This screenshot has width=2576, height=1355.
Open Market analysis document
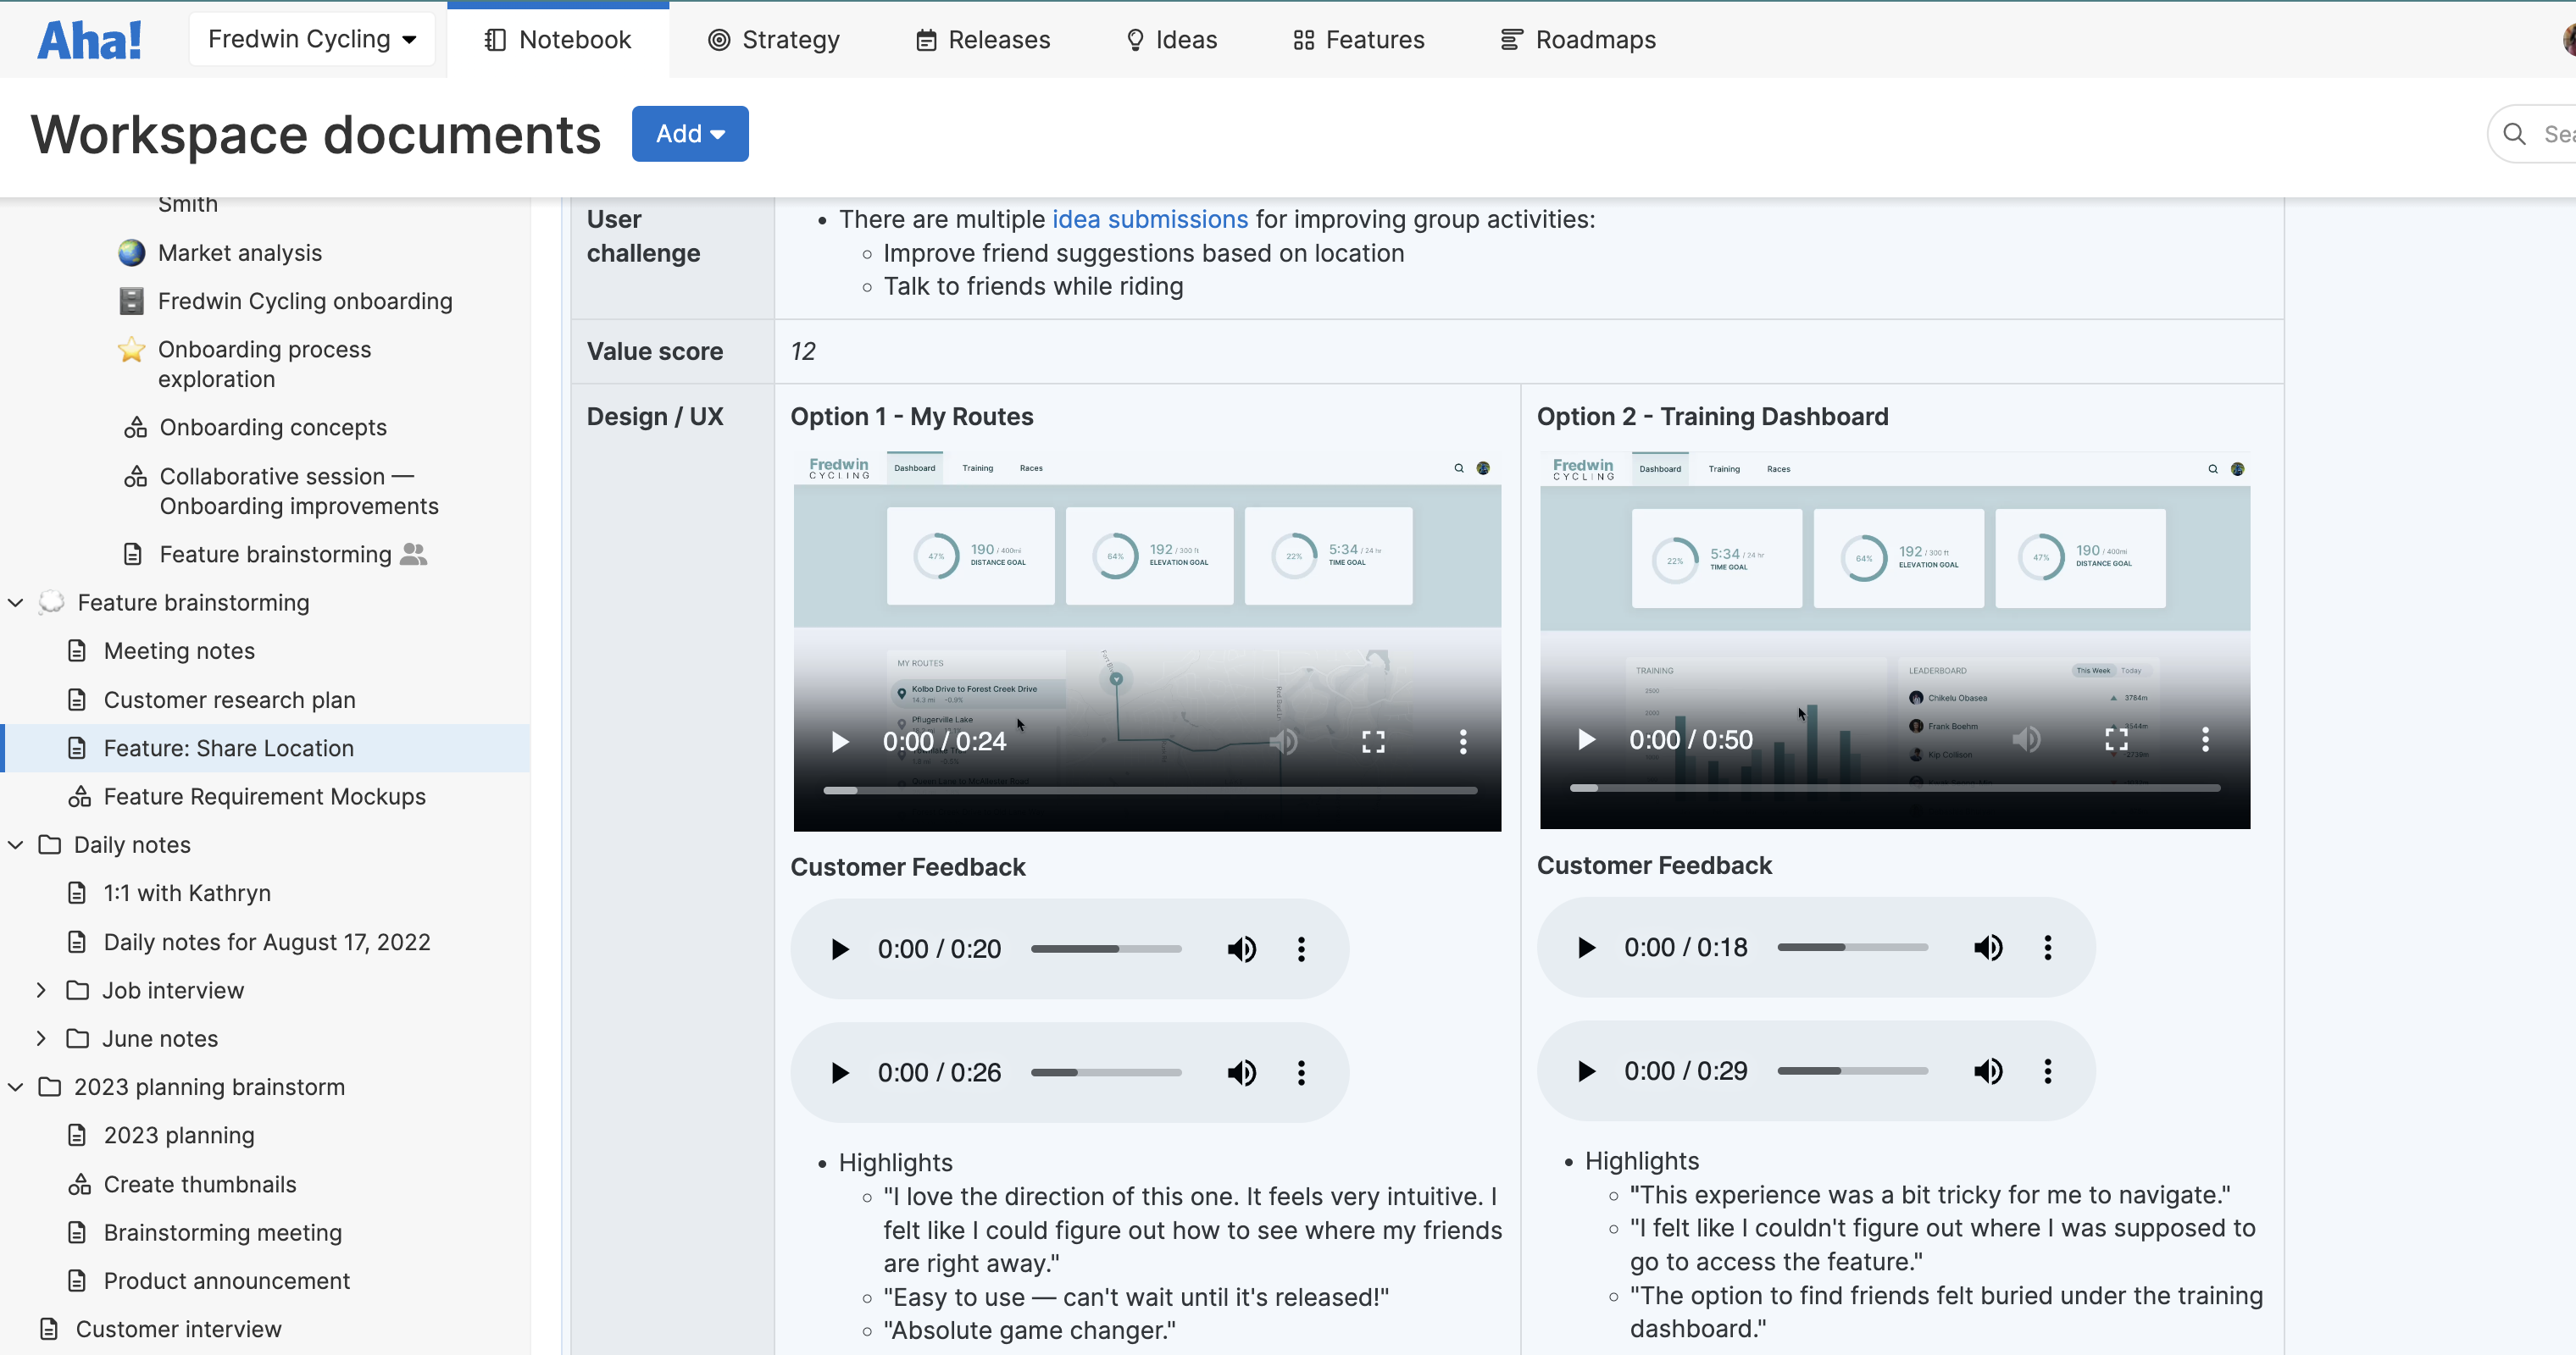tap(240, 253)
